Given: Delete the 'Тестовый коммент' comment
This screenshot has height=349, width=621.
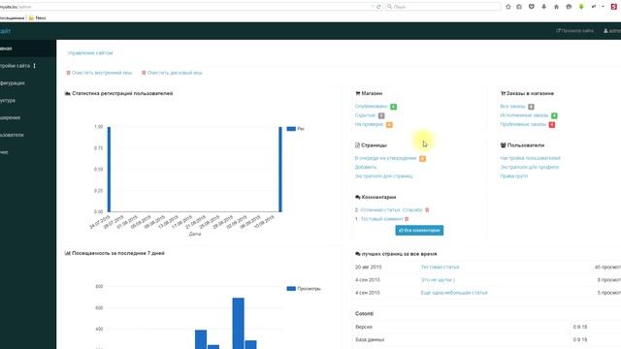Looking at the screenshot, I should pyautogui.click(x=407, y=219).
